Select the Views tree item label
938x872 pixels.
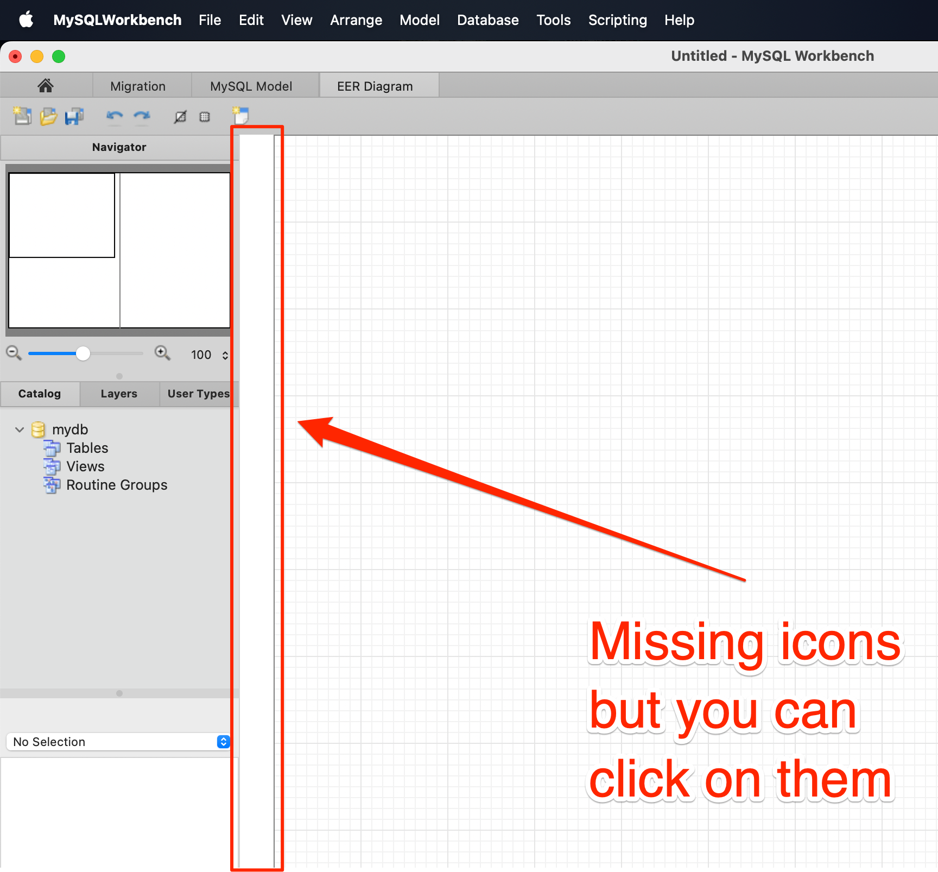point(85,466)
